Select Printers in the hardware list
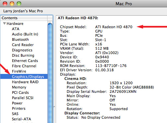This screenshot has height=123, width=167. 19,108
